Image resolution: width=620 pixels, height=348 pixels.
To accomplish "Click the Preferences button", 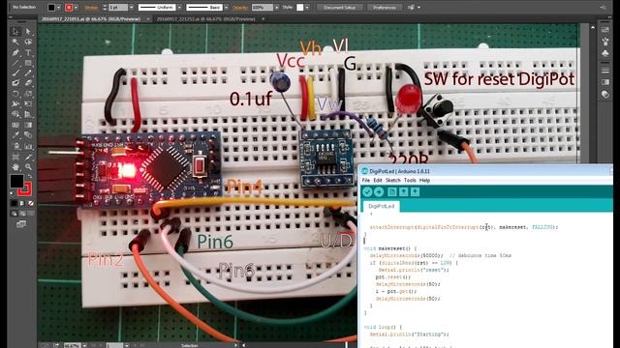I will 385,8.
